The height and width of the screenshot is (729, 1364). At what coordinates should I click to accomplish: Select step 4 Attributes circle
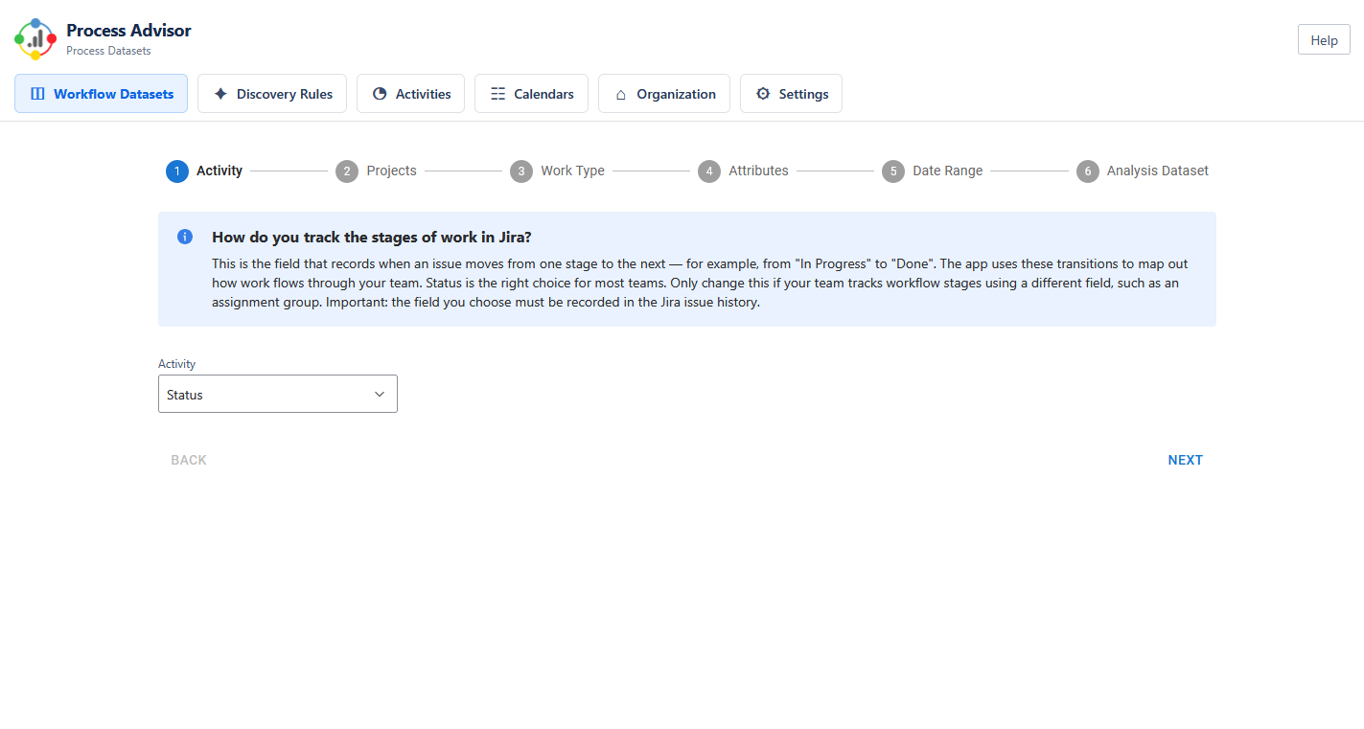(709, 171)
